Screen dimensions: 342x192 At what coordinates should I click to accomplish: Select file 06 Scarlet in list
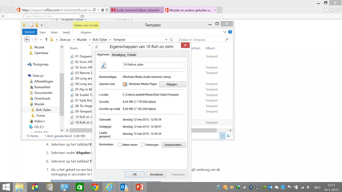81,95
